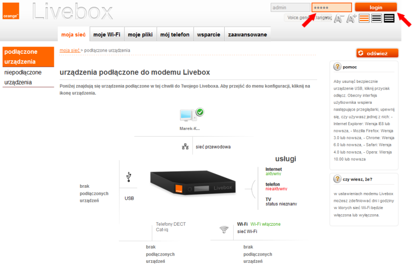Decrease font size with A- icon
This screenshot has height=268, width=412.
(338, 18)
